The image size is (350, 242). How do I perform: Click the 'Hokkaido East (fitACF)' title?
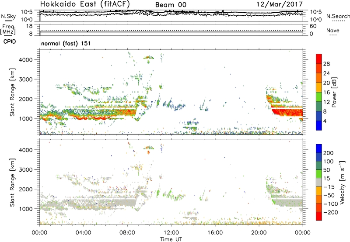(x=85, y=4)
